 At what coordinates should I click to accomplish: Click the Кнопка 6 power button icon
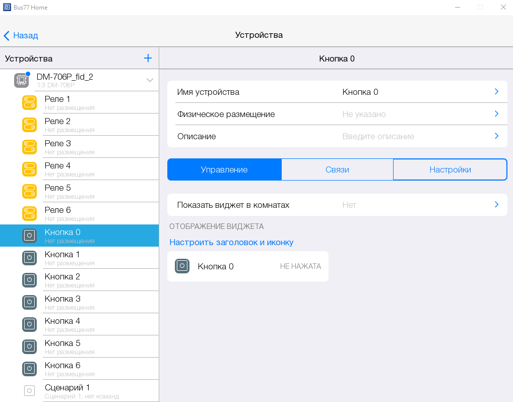pos(30,369)
